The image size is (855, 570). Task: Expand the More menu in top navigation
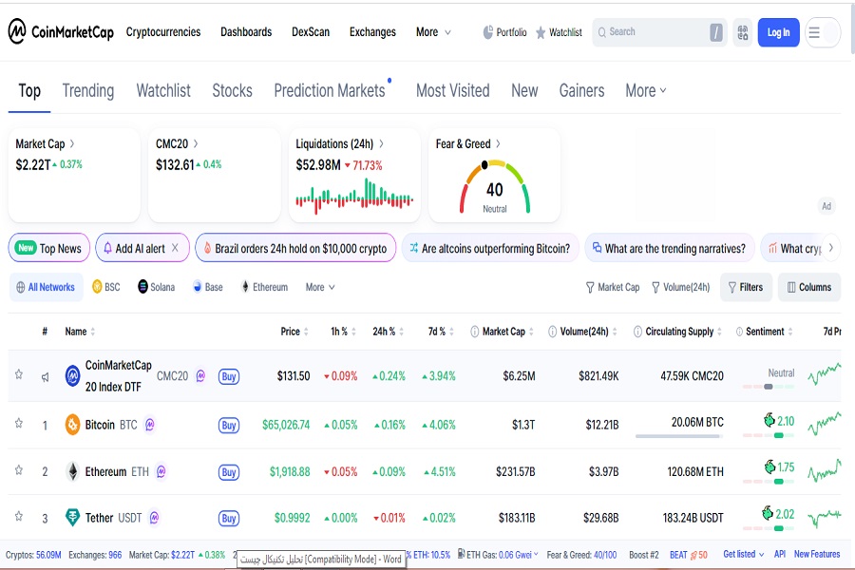(x=433, y=32)
